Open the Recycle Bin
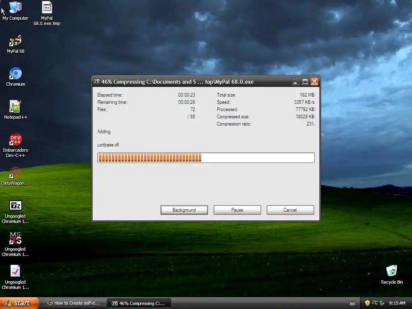The height and width of the screenshot is (309, 412). (392, 274)
